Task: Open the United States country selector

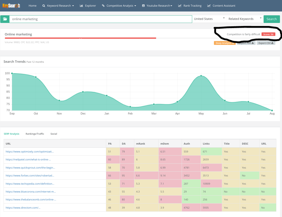Action: pyautogui.click(x=209, y=19)
